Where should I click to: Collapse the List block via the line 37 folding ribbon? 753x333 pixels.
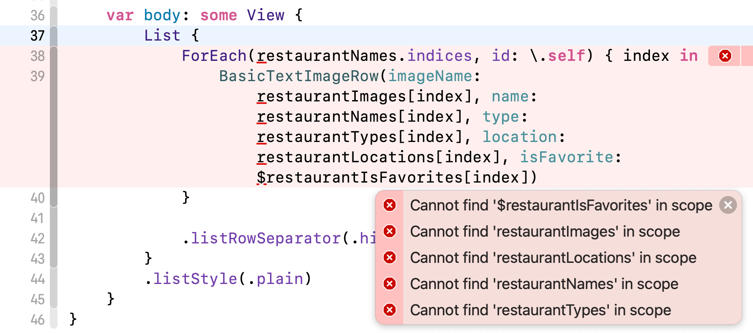tap(54, 35)
